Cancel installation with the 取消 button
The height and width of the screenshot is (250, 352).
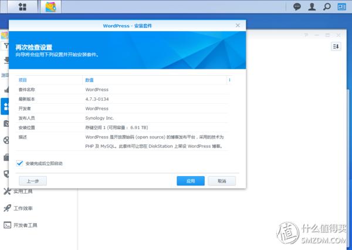[222, 181]
